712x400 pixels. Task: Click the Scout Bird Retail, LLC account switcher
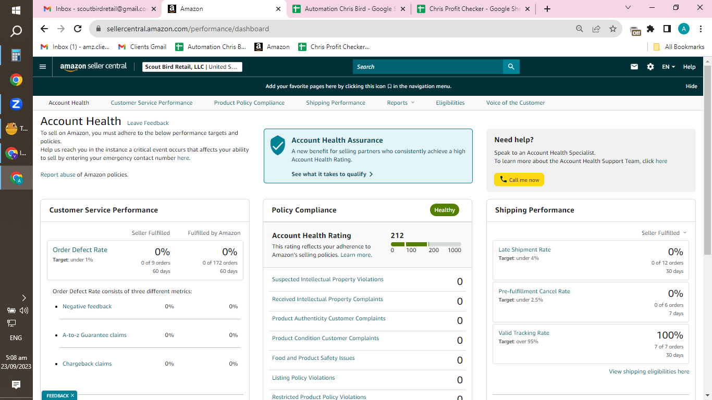(192, 67)
